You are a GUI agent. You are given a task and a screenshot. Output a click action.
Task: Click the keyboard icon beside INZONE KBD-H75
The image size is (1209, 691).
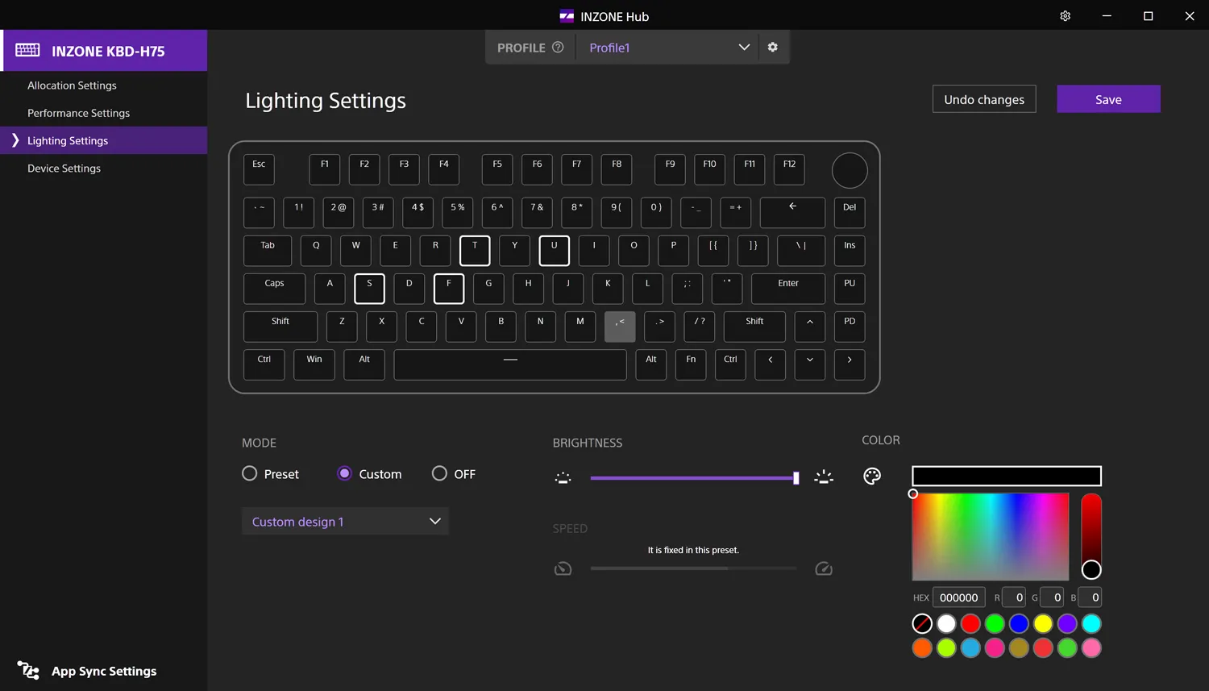click(27, 49)
